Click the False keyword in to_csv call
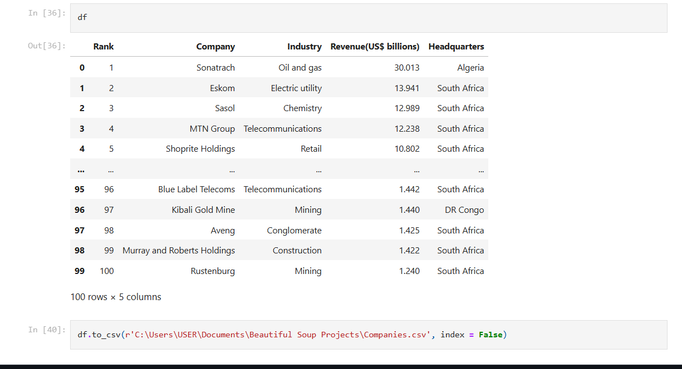The height and width of the screenshot is (369, 682). (x=490, y=335)
